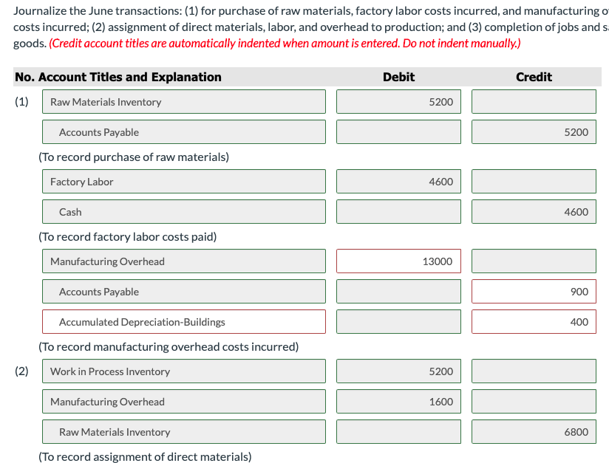609x463 pixels.
Task: Select the Work in Process Inventory field
Action: (184, 371)
